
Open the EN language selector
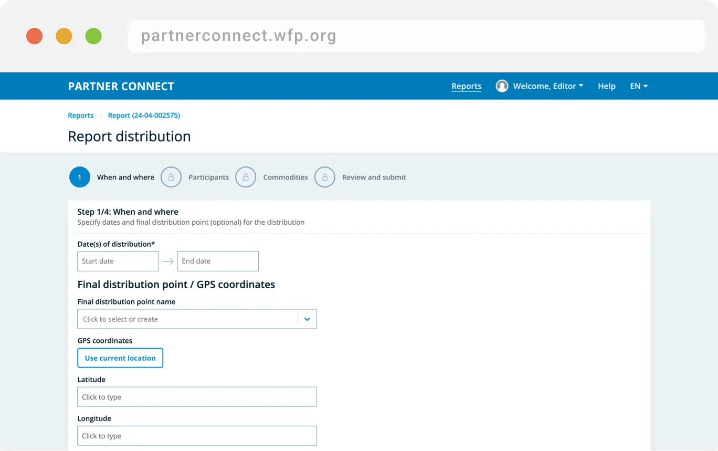[638, 86]
